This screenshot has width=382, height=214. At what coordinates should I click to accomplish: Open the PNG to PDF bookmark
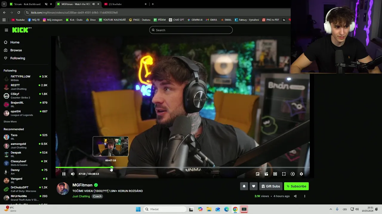(x=271, y=20)
